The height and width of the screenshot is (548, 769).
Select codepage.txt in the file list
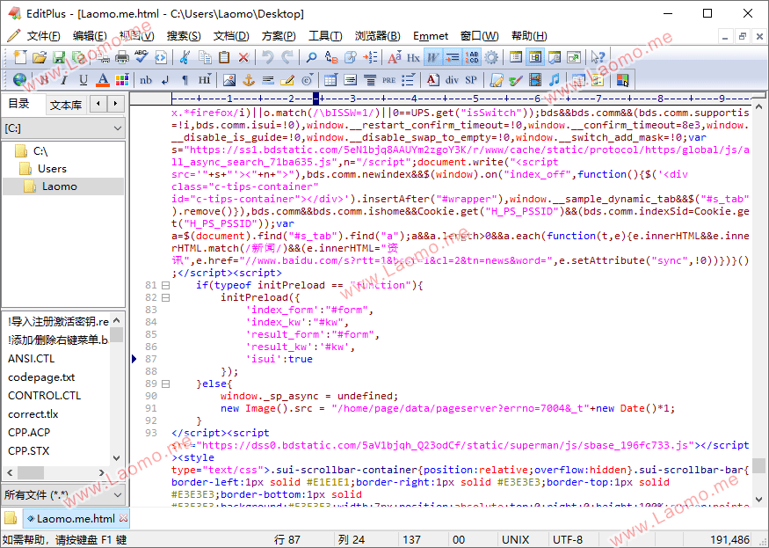pyautogui.click(x=41, y=377)
